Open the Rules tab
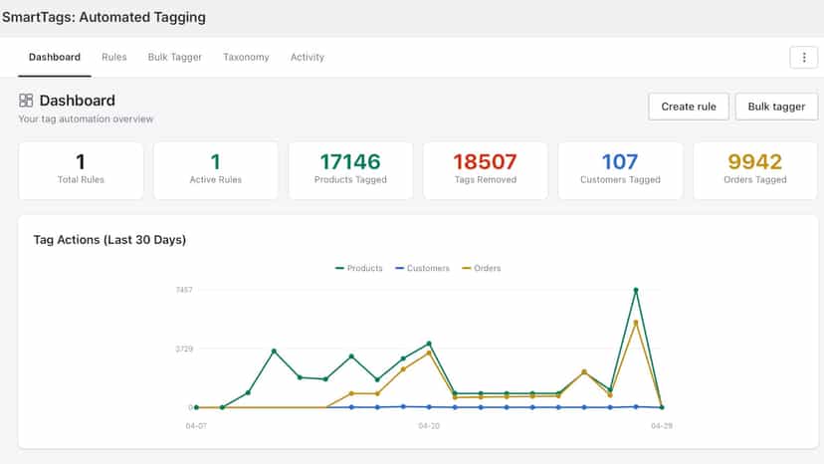The height and width of the screenshot is (464, 824). pyautogui.click(x=114, y=57)
